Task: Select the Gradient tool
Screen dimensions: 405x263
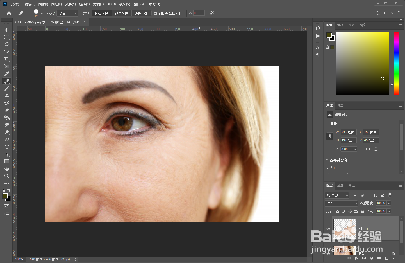Action: [x=7, y=118]
